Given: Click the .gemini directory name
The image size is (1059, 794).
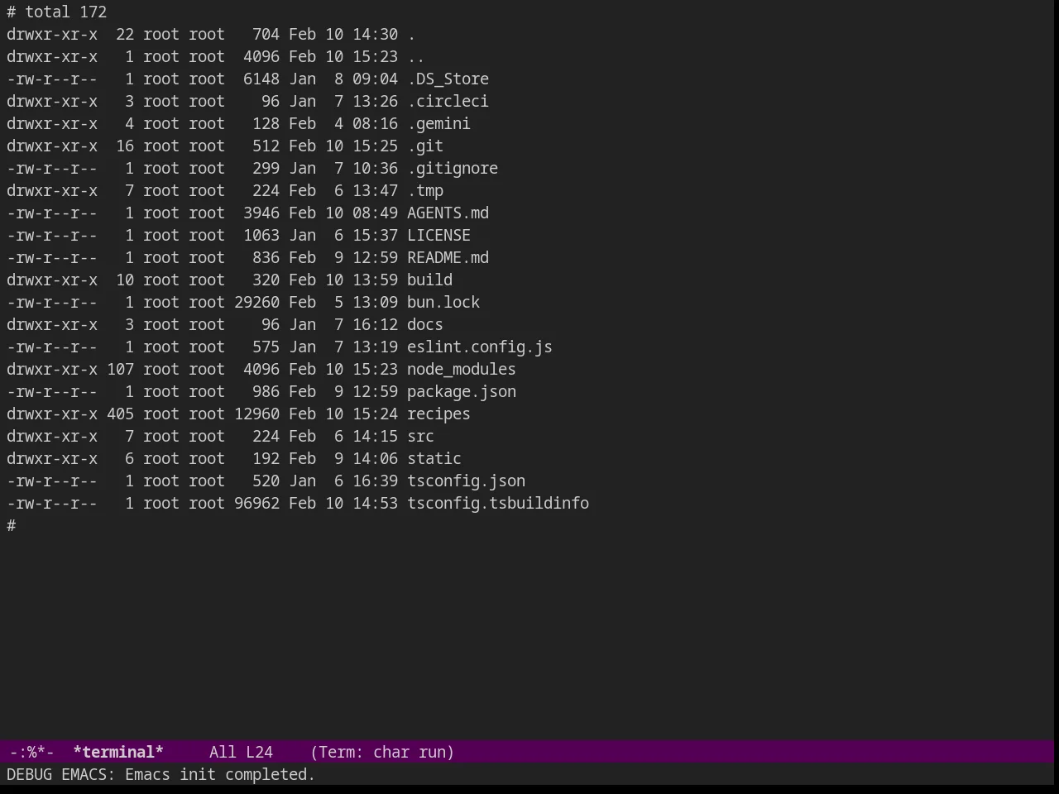Looking at the screenshot, I should [x=438, y=123].
